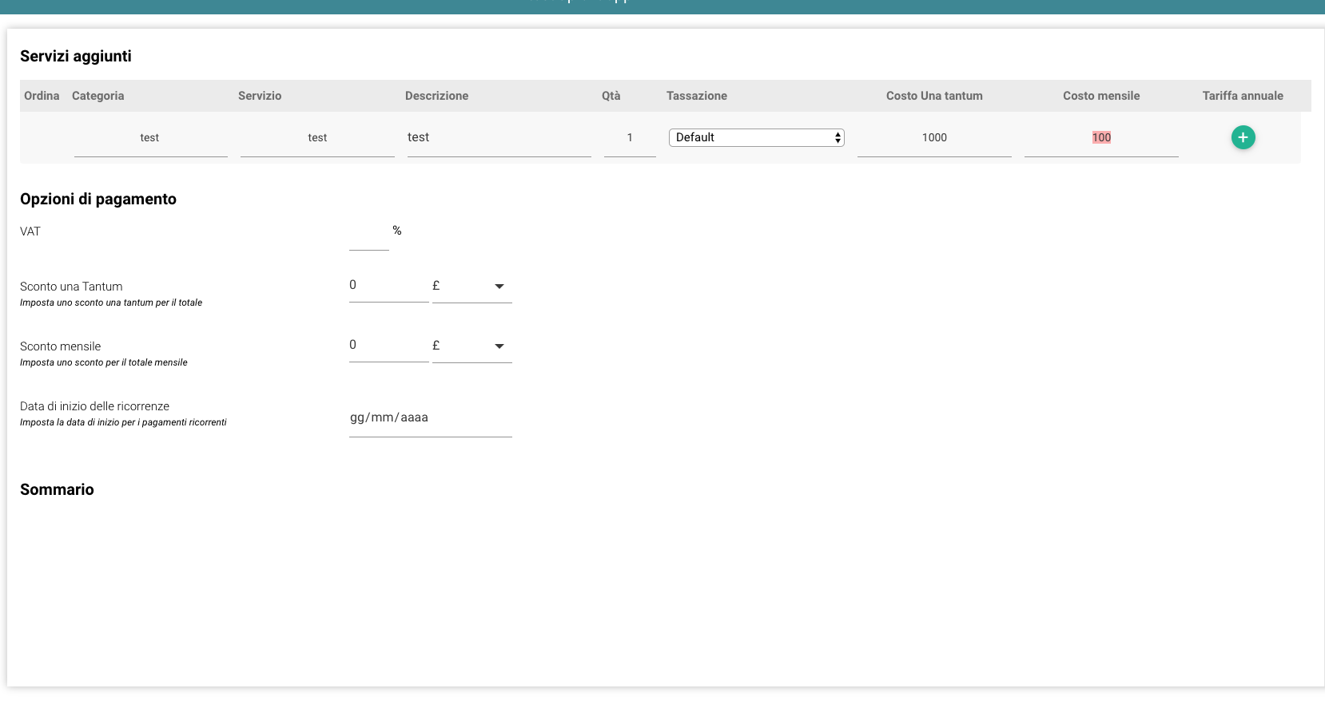Click the highlighted Costo mensile value 100
Viewport: 1325px width, 708px height.
[x=1101, y=138]
